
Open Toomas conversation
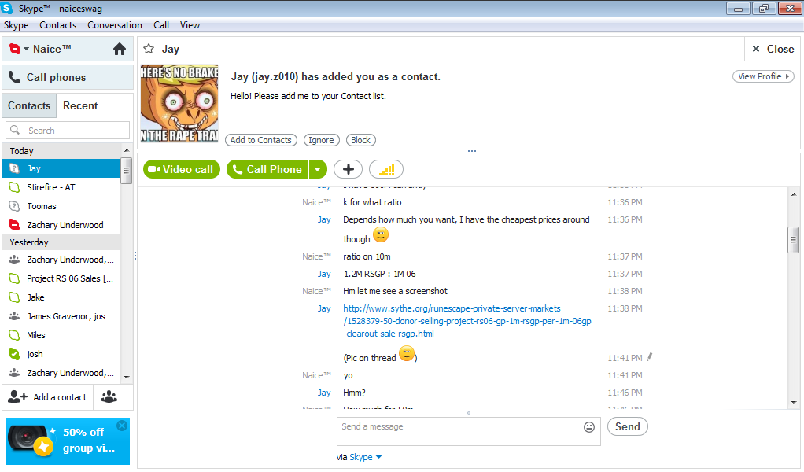pyautogui.click(x=61, y=206)
